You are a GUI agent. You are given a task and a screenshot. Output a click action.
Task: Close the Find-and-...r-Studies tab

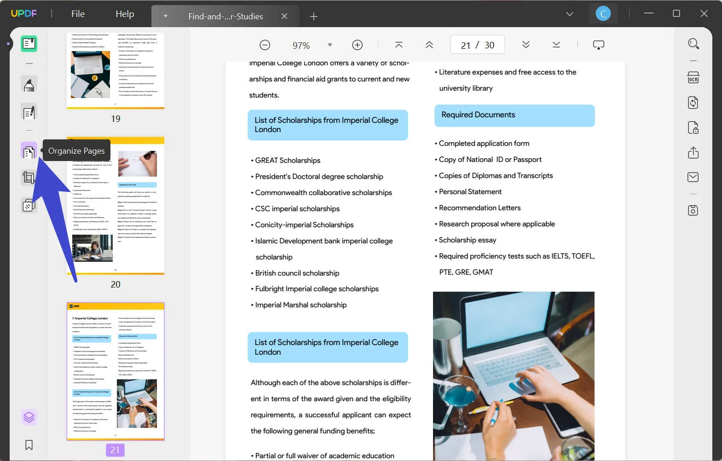(284, 17)
